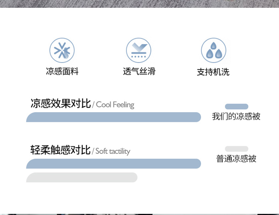Viewport: 279px width, 215px height.
Task: Click the Cool Feeling English subtitle
Action: click(115, 105)
